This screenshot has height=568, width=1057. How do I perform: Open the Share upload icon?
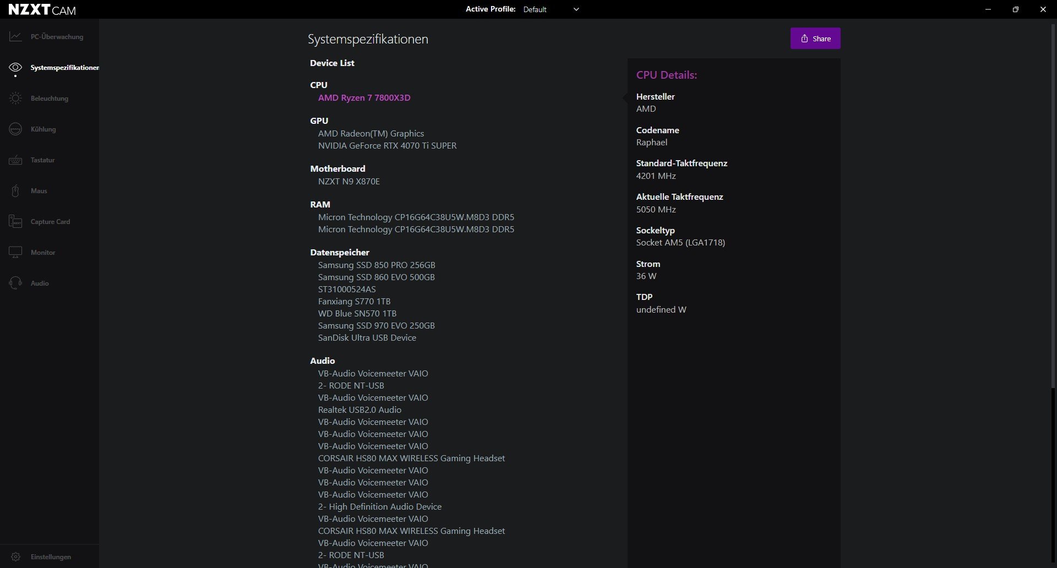click(x=804, y=38)
